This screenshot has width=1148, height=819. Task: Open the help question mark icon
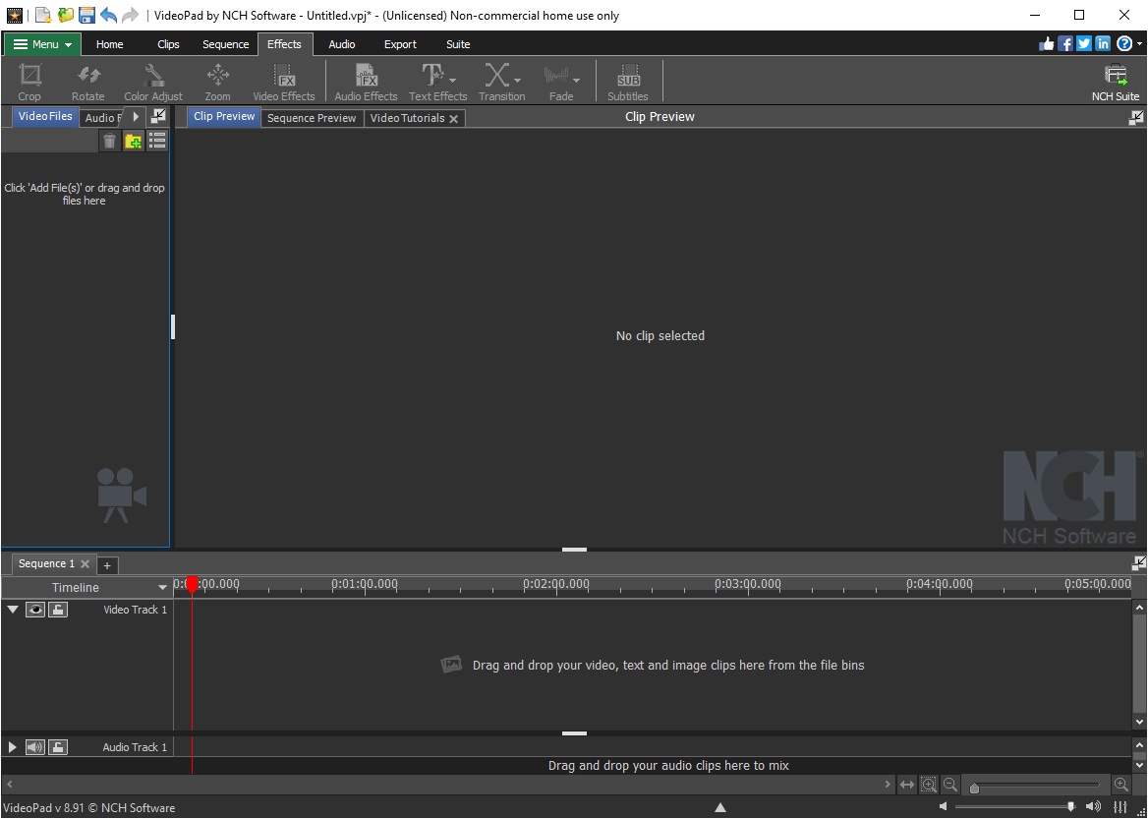click(1124, 44)
